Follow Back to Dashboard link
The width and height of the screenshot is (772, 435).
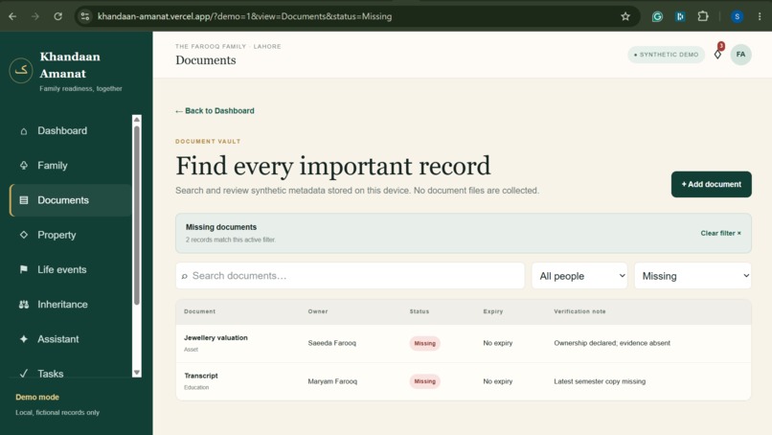[215, 111]
